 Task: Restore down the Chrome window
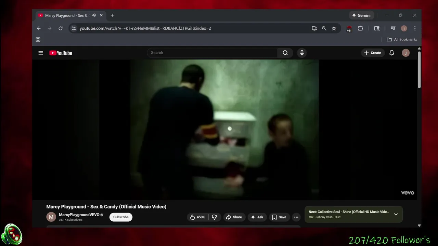[x=400, y=15]
